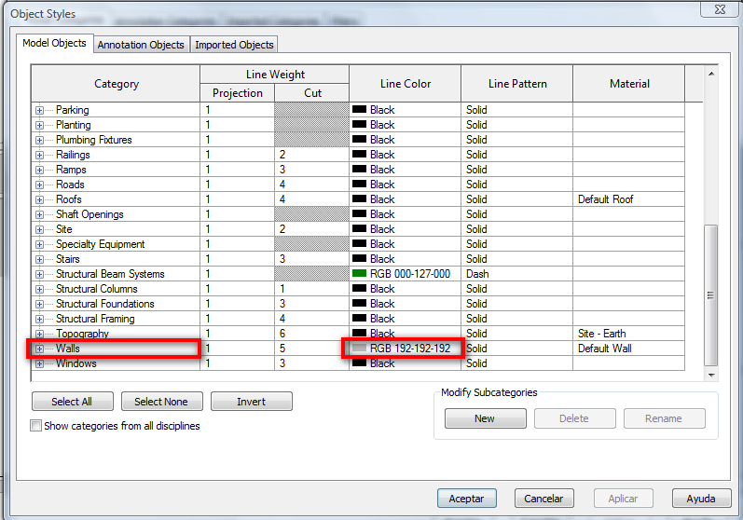Dismiss the dialog with Cancelar

[544, 499]
